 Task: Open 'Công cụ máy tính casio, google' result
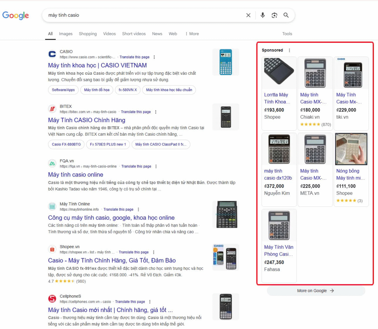point(111,218)
